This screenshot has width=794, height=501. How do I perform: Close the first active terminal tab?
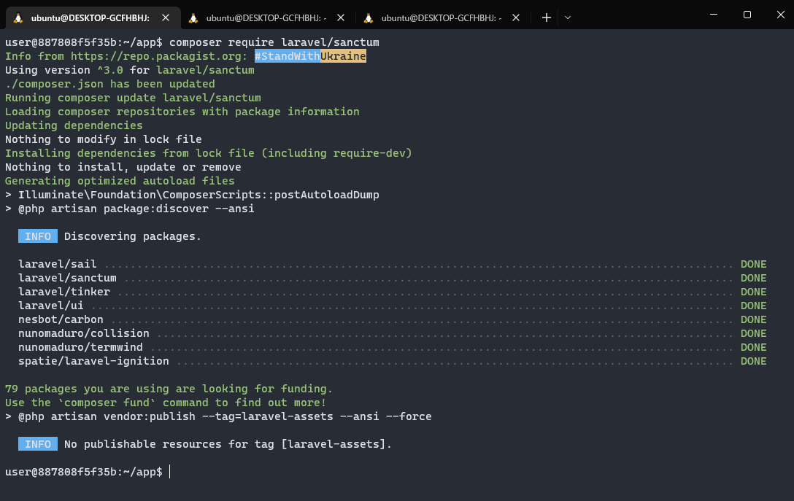coord(166,18)
